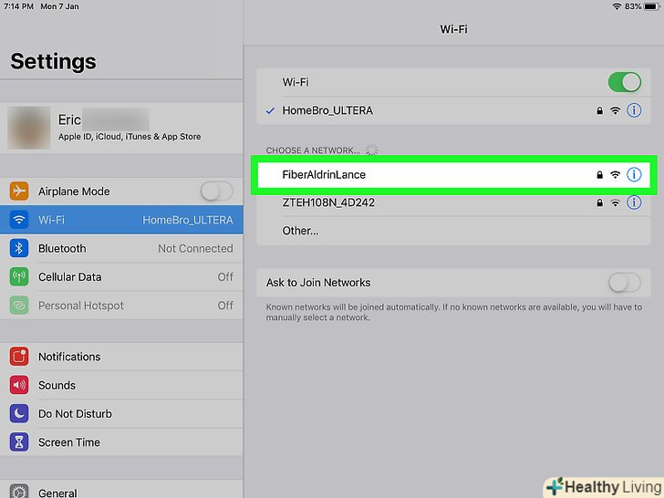The image size is (664, 498).
Task: Click lock icon on FiberAldrinLance row
Action: click(x=599, y=174)
